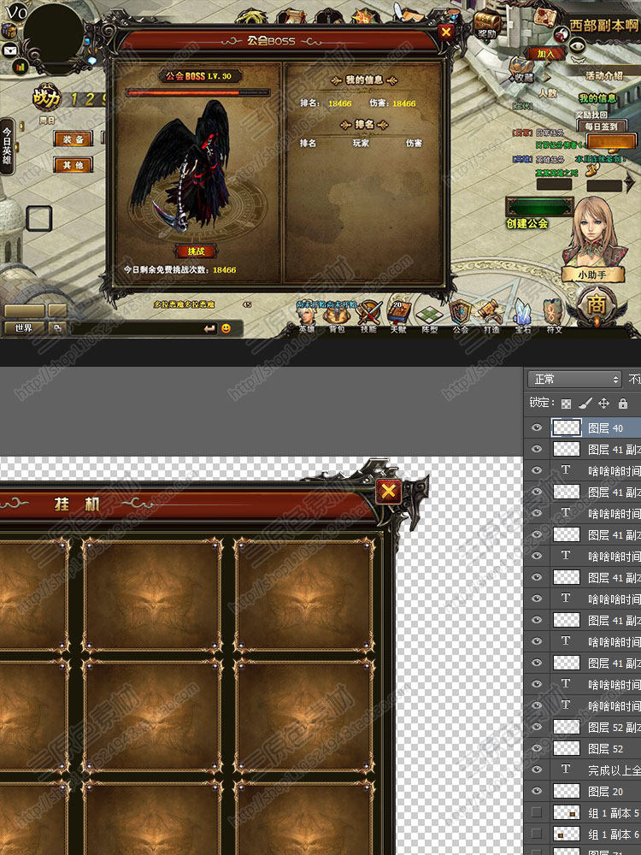Click the red crossed-out mute icon

point(562,35)
